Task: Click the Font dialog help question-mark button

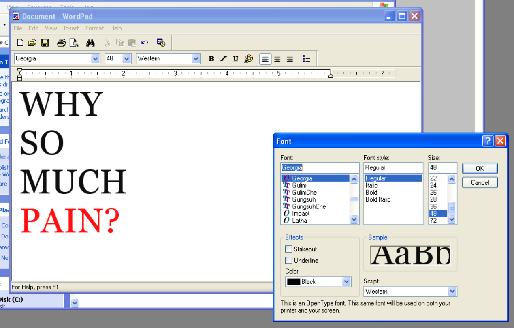Action: (x=488, y=141)
